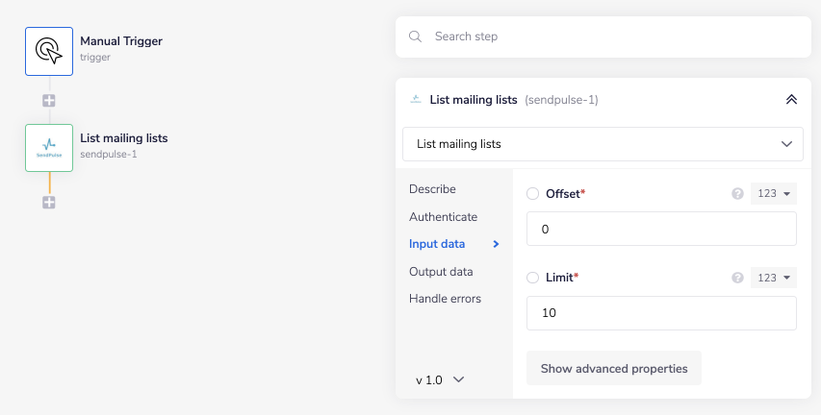Open Limit data type 123 dropdown

point(774,278)
